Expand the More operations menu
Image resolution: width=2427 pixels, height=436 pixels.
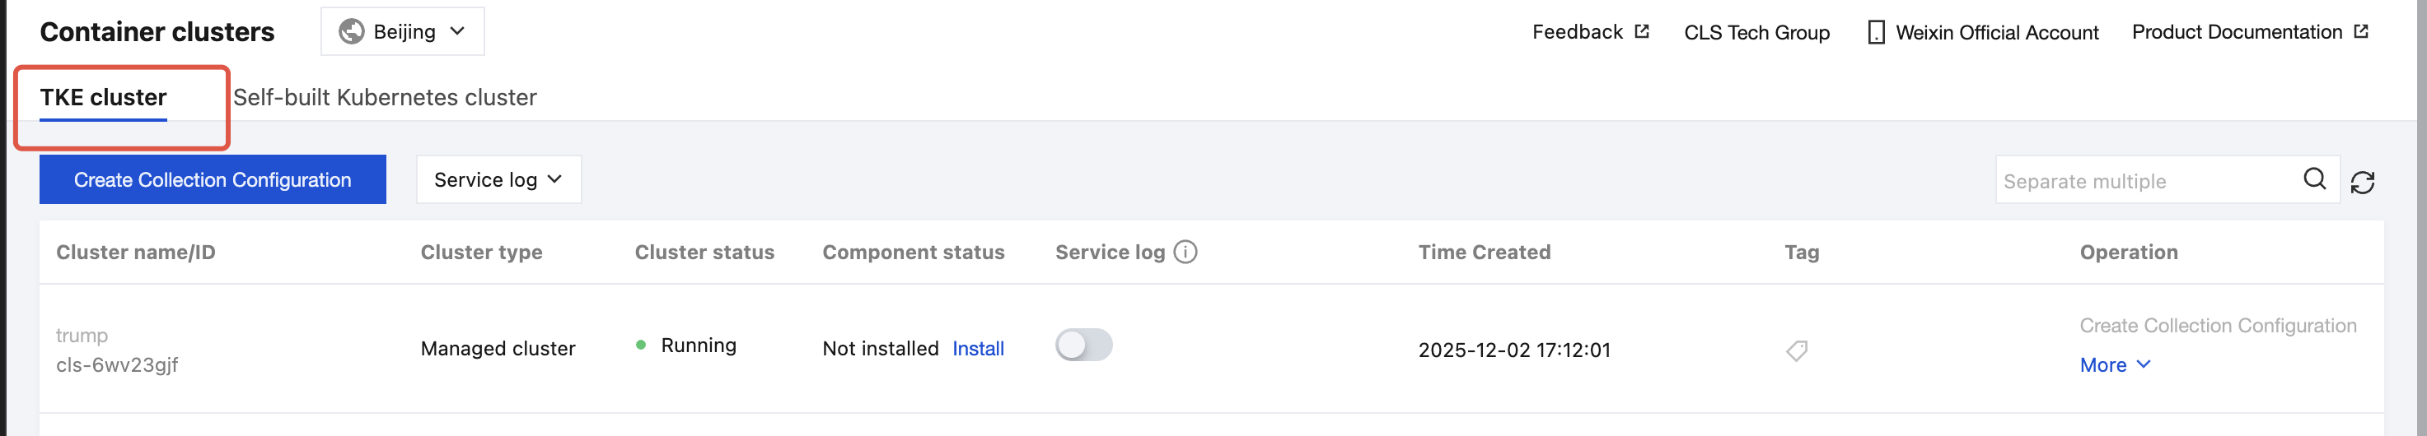tap(2114, 365)
